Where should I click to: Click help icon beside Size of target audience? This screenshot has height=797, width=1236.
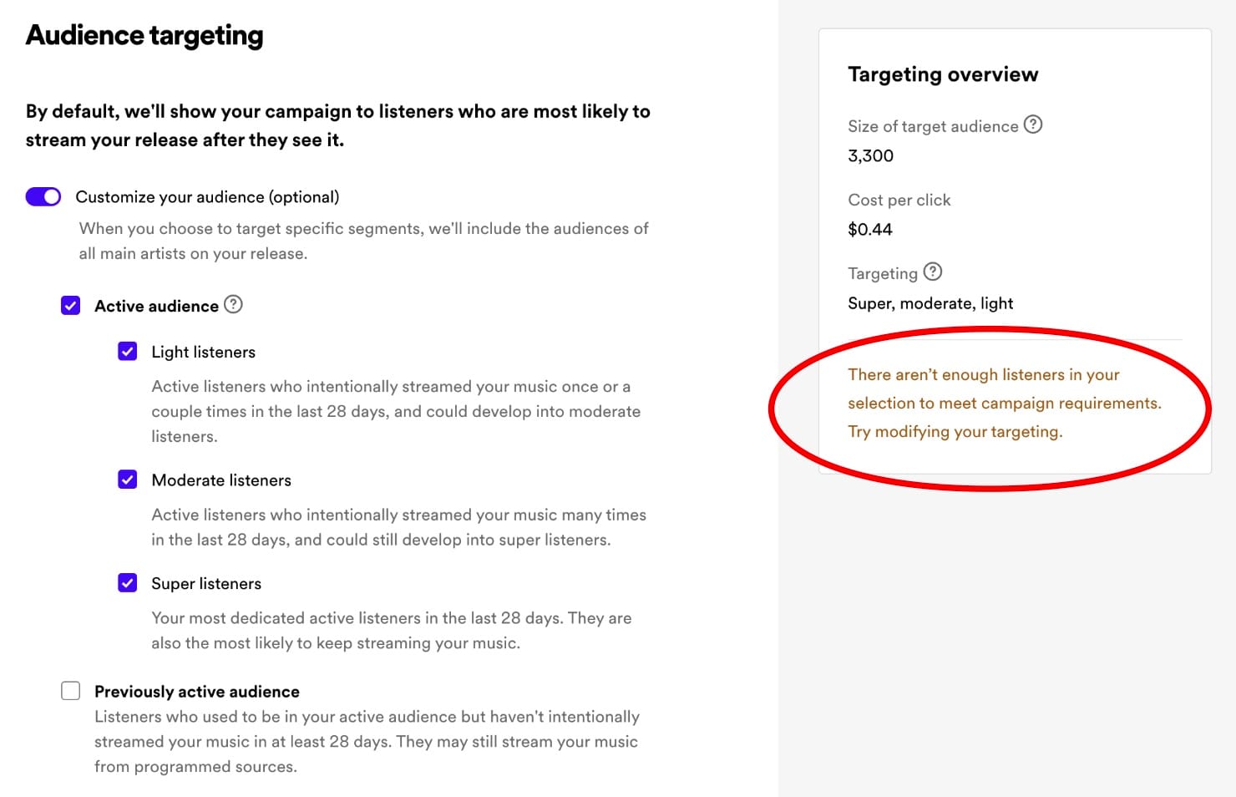pos(1033,124)
